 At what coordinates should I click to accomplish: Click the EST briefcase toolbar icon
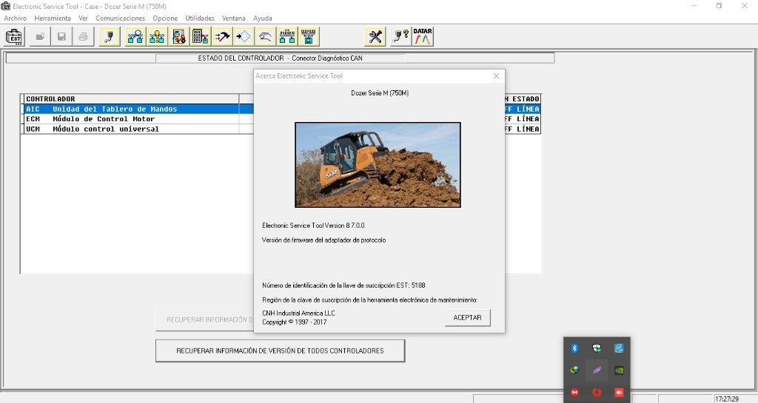(x=14, y=37)
